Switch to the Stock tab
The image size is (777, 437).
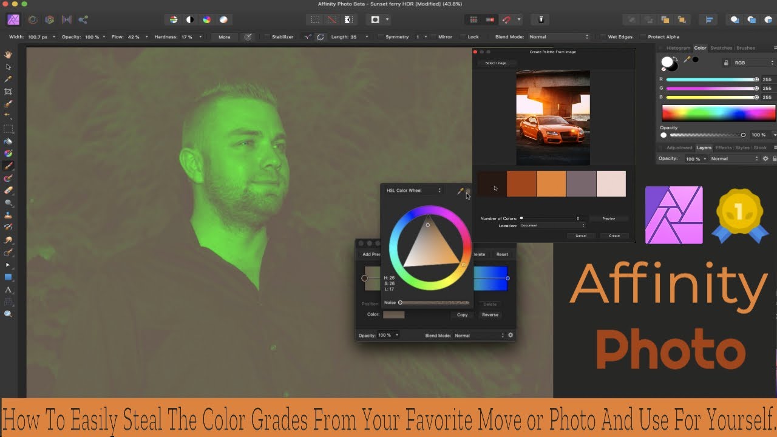[760, 147]
